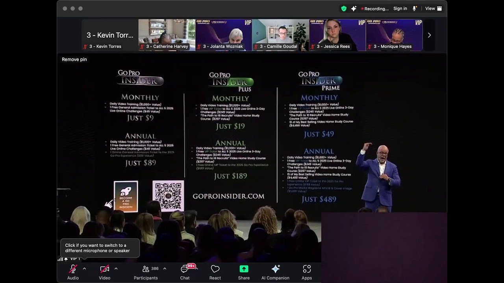Click the "Just $49" monthly price
Viewport: 504px width, 283px height.
coord(319,134)
